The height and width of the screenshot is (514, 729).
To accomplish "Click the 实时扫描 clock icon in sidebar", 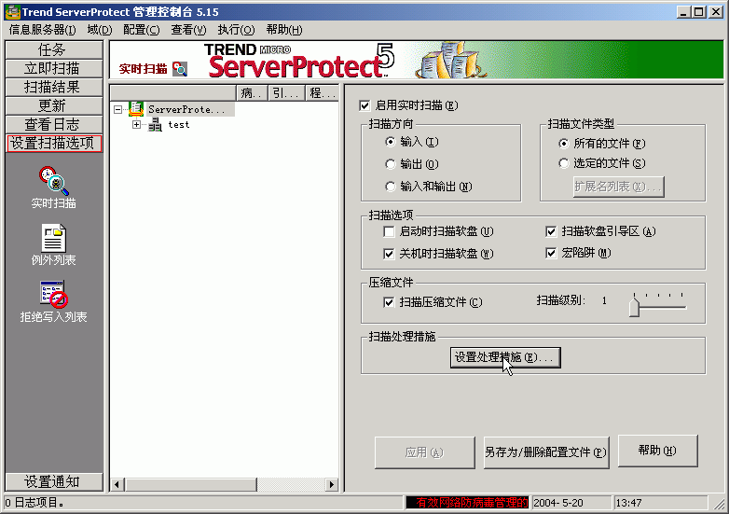I will (x=53, y=180).
